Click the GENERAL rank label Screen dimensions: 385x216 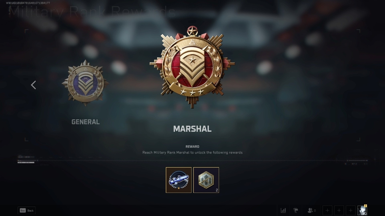(x=85, y=122)
